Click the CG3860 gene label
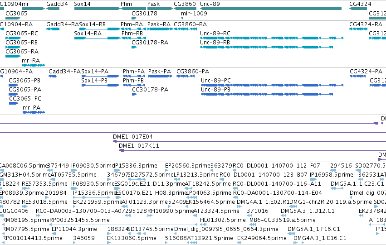The height and width of the screenshot is (245, 386). pyautogui.click(x=185, y=4)
